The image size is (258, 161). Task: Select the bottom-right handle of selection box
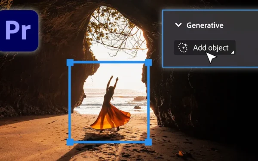pos(148,142)
